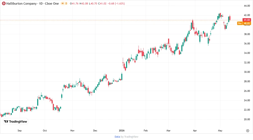253x140 pixels.
Task: Click the orange D data-mode indicator
Action: [x=66, y=3]
